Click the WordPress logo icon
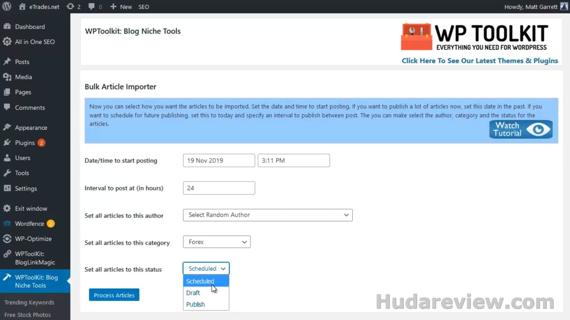 click(7, 6)
